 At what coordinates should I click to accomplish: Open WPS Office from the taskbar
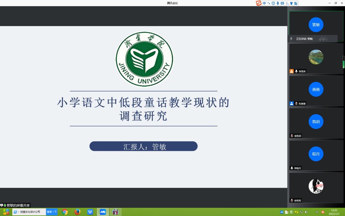90,212
